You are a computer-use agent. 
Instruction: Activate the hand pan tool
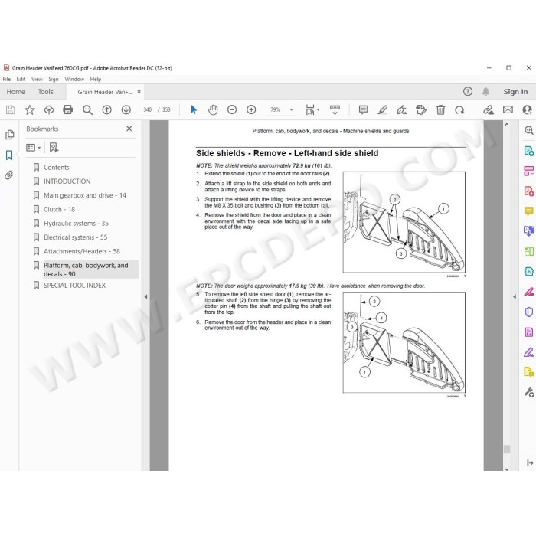213,109
